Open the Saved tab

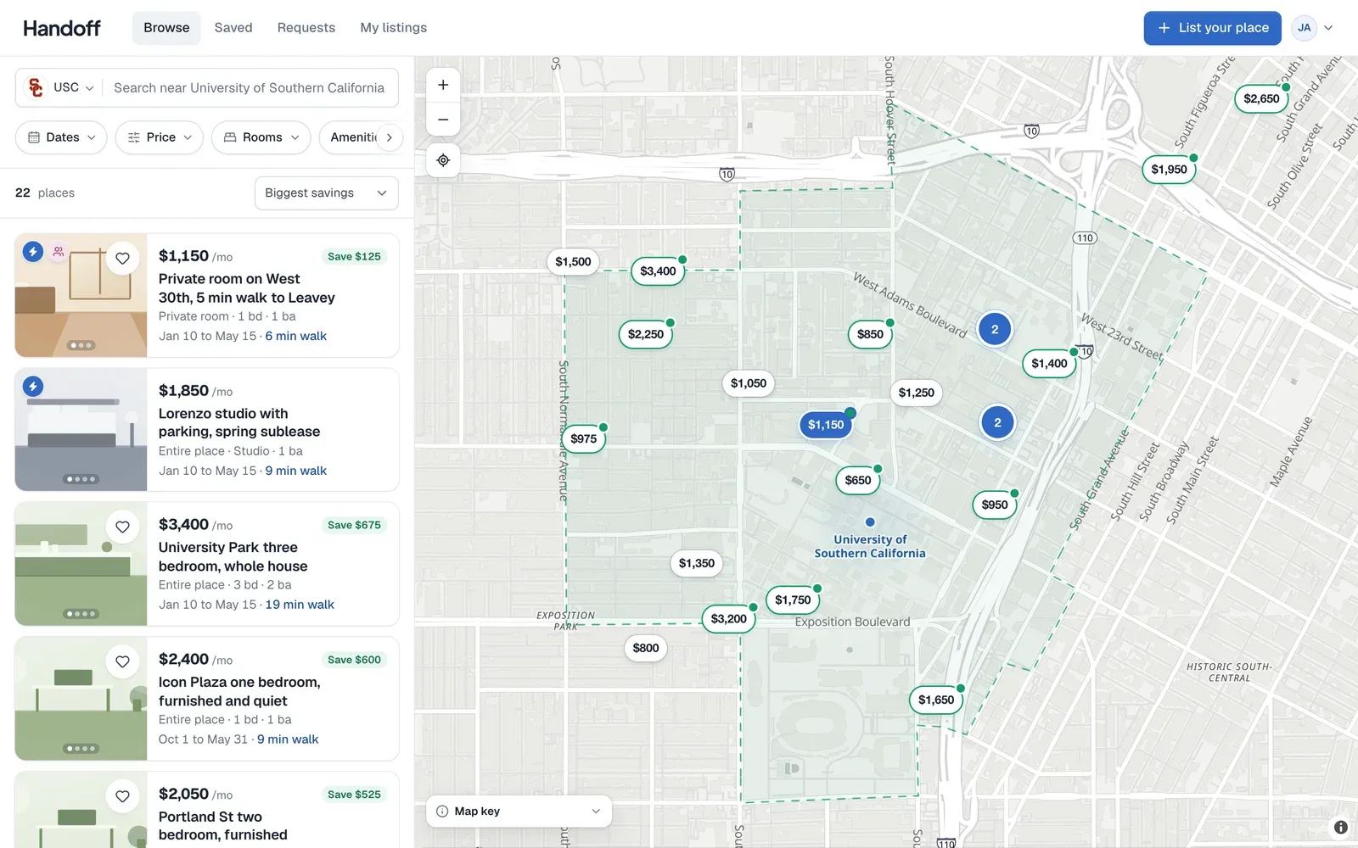(233, 28)
